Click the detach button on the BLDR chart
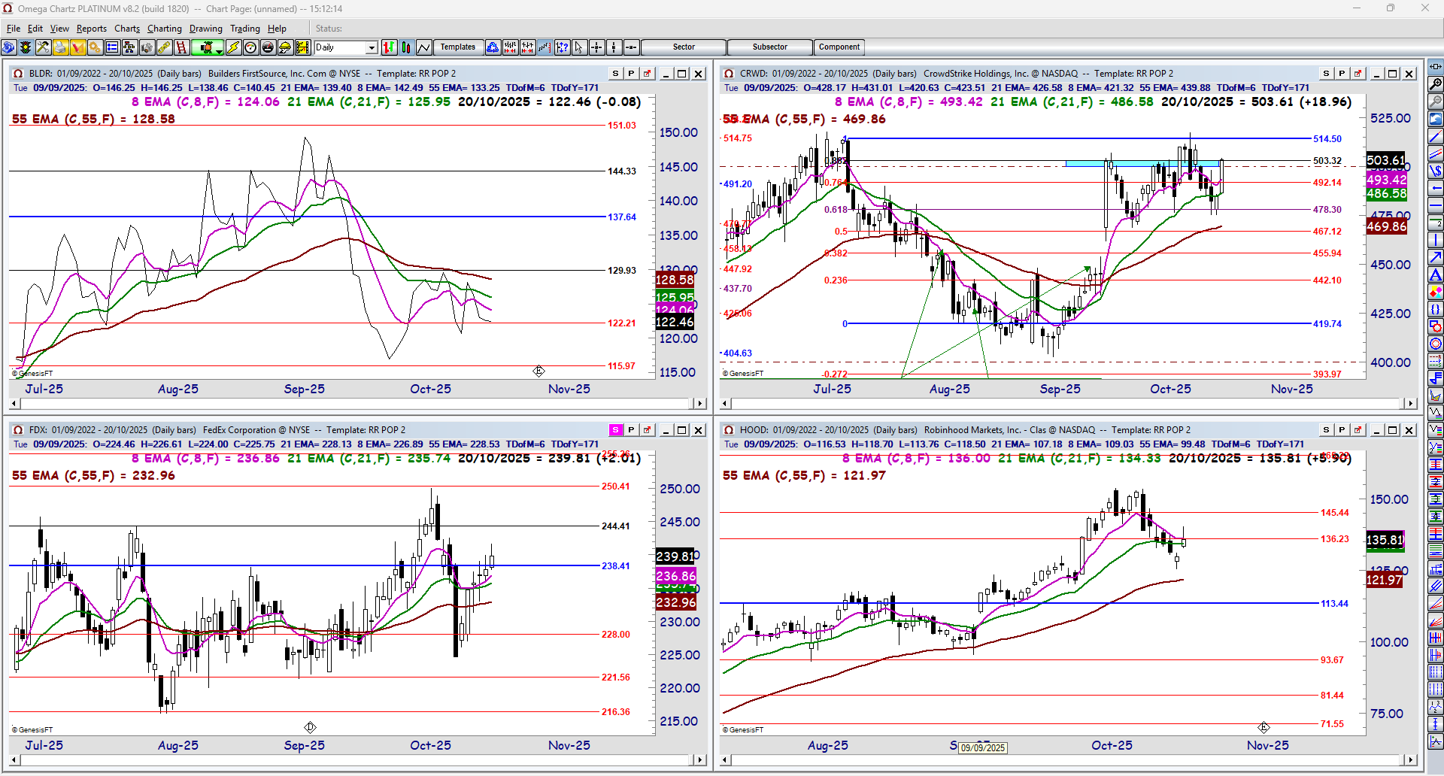Viewport: 1444px width, 776px height. coord(647,74)
